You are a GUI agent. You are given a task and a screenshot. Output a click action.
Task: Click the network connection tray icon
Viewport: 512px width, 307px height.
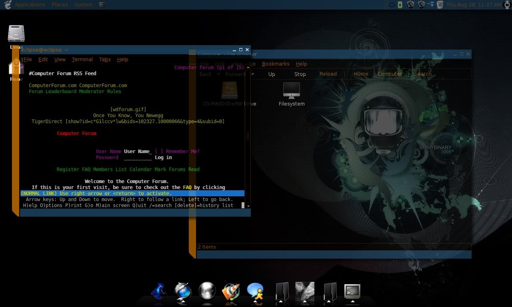tap(430, 5)
